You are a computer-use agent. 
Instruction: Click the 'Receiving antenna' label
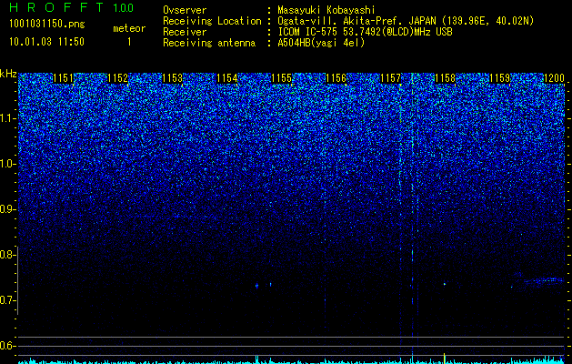tap(209, 43)
